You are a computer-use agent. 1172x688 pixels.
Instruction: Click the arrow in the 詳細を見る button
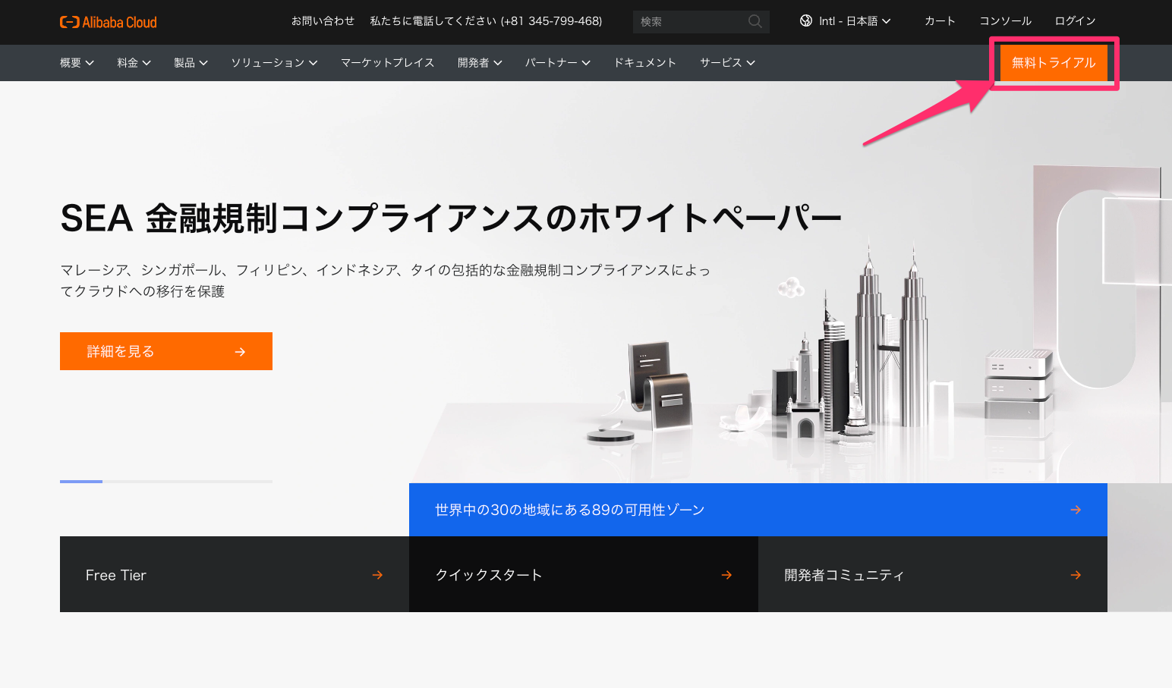(240, 352)
